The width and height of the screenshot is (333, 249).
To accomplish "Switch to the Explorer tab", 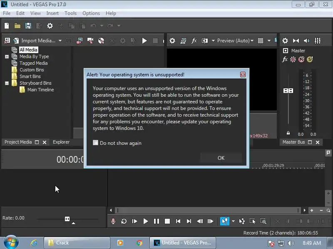I will tap(61, 142).
